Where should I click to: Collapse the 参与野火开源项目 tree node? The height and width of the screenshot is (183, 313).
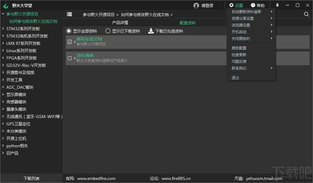(x=3, y=14)
